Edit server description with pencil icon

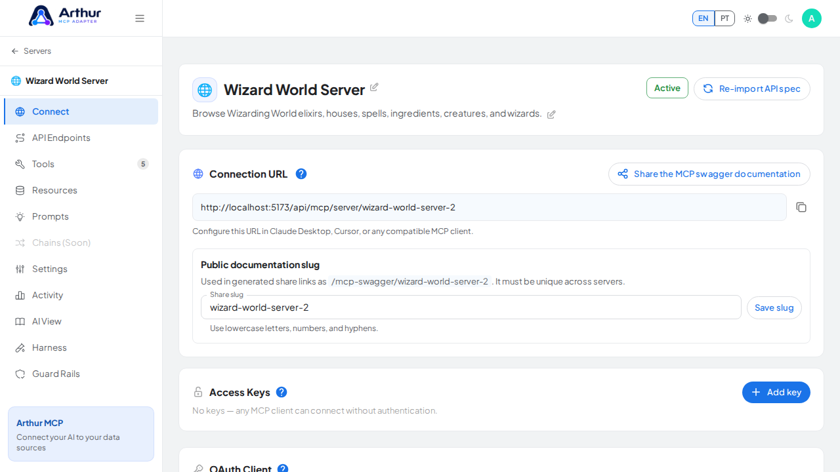551,114
